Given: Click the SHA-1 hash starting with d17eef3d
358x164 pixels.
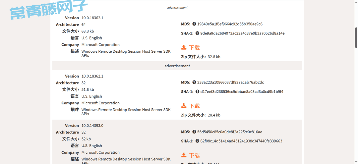Looking at the screenshot, I should (242, 92).
